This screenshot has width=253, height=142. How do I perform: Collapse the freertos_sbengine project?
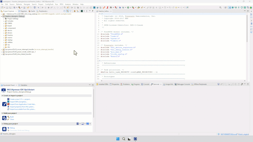(x=2, y=16)
